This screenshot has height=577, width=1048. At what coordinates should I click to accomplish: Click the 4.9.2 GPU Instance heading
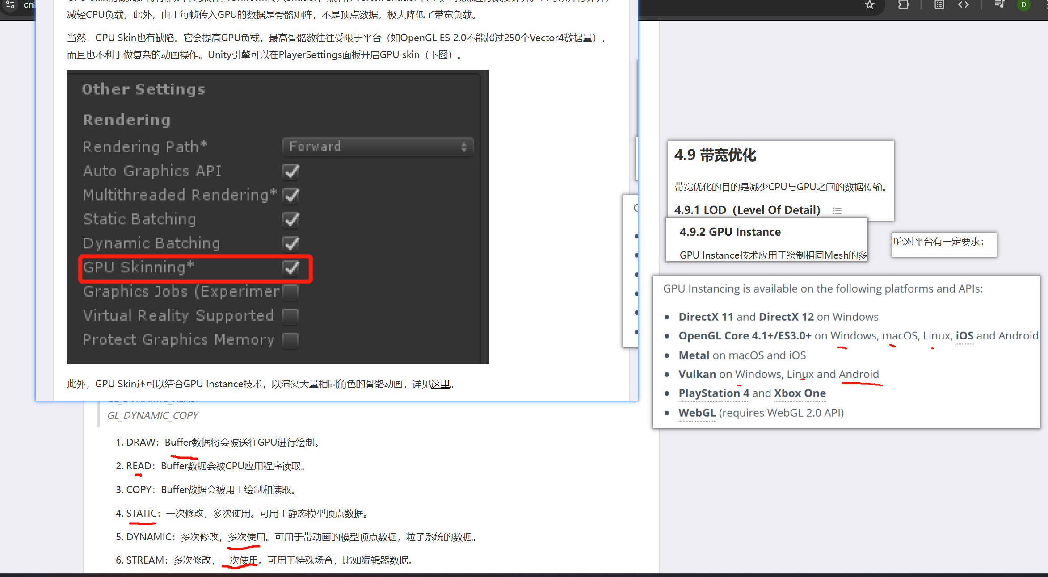730,232
